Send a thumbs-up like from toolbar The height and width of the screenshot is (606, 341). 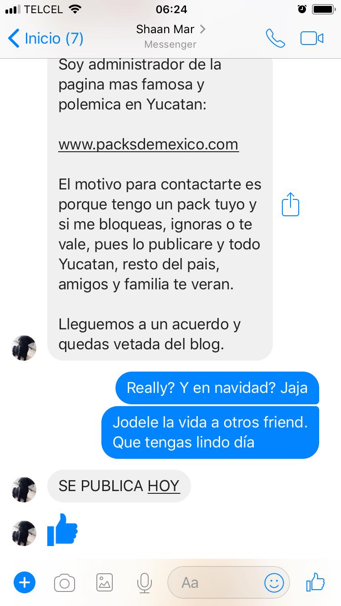click(x=315, y=582)
